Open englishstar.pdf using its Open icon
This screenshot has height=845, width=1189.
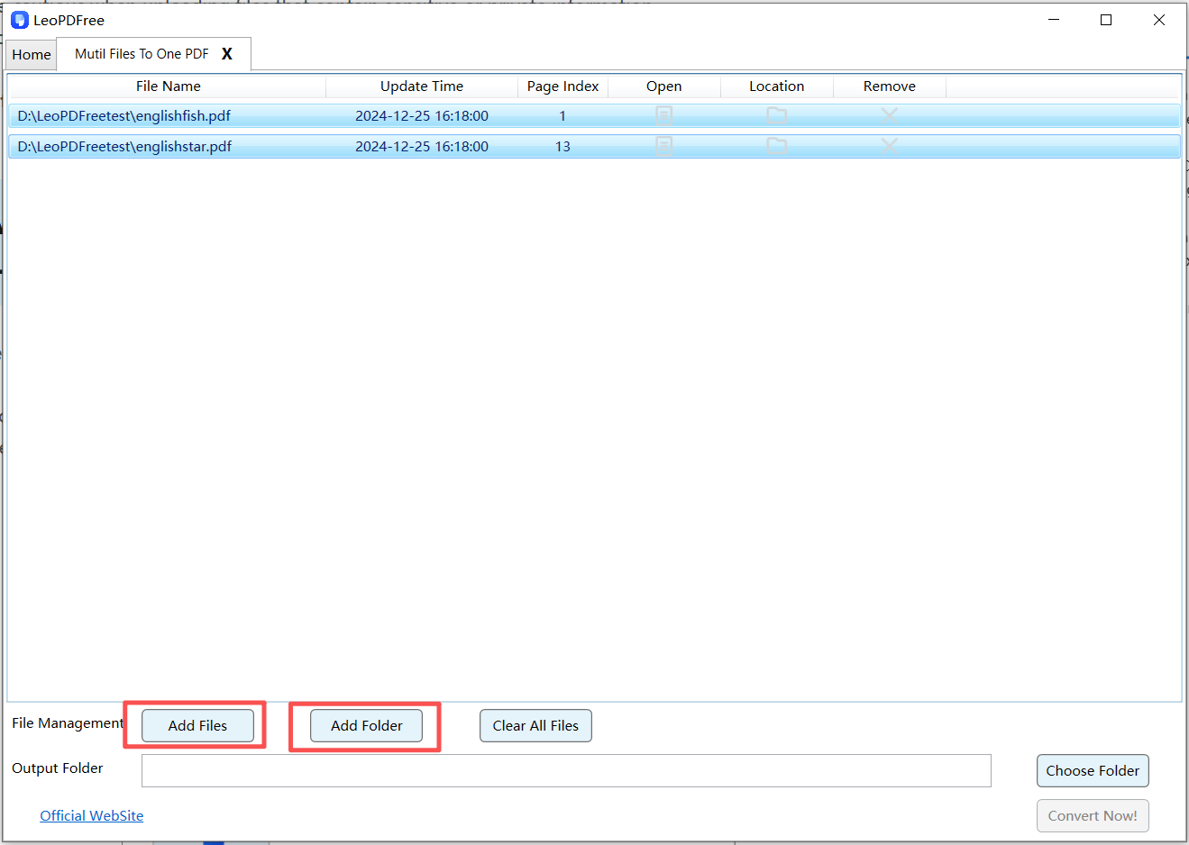pos(663,146)
